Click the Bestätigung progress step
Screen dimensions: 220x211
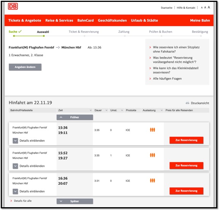pos(200,32)
